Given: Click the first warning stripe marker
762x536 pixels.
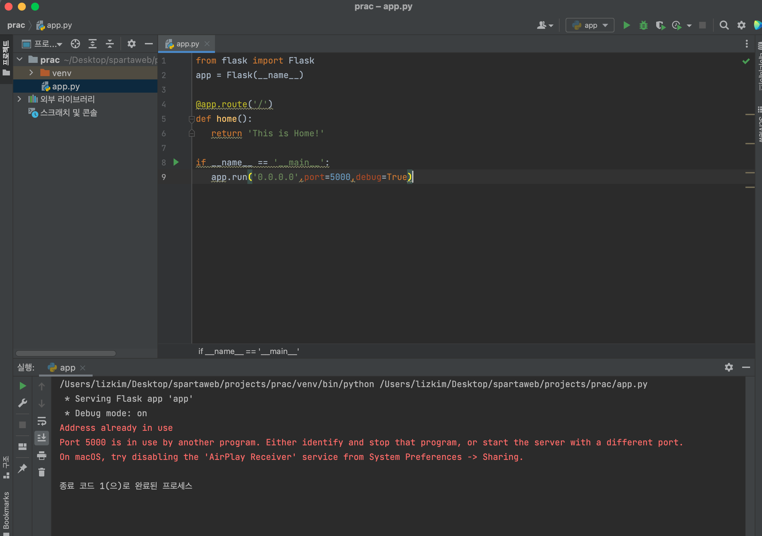Looking at the screenshot, I should point(749,114).
